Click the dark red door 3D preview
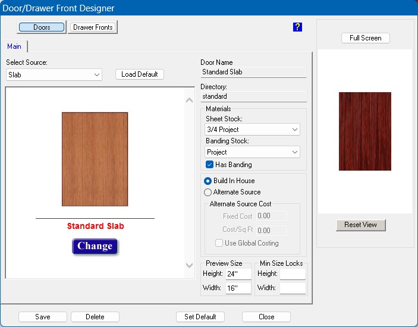Screen dimensions: 418x327 (364, 131)
